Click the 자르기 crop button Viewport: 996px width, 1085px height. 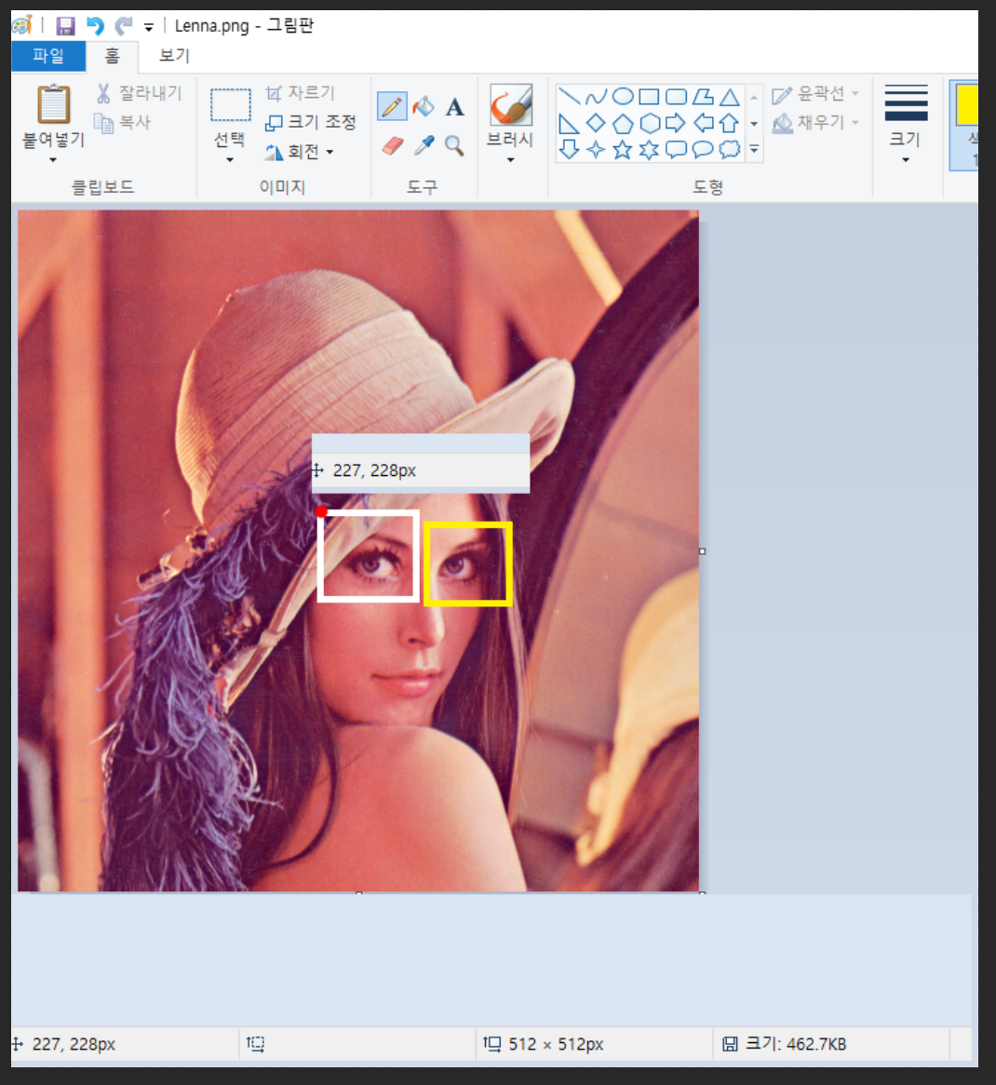click(x=301, y=93)
